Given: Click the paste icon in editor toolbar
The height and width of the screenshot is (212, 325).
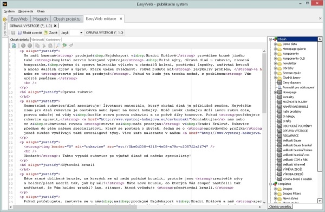Looking at the screenshot, I should [x=50, y=46].
